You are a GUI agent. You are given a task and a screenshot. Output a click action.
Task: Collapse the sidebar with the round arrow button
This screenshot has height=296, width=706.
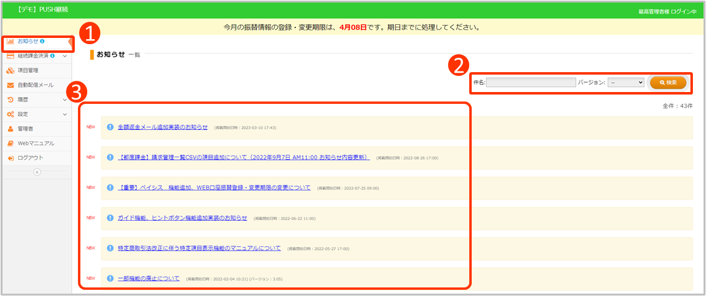(37, 172)
